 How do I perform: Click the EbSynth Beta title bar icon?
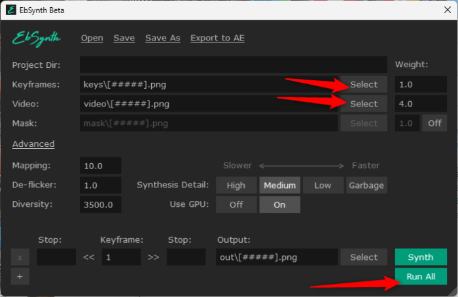[x=11, y=10]
